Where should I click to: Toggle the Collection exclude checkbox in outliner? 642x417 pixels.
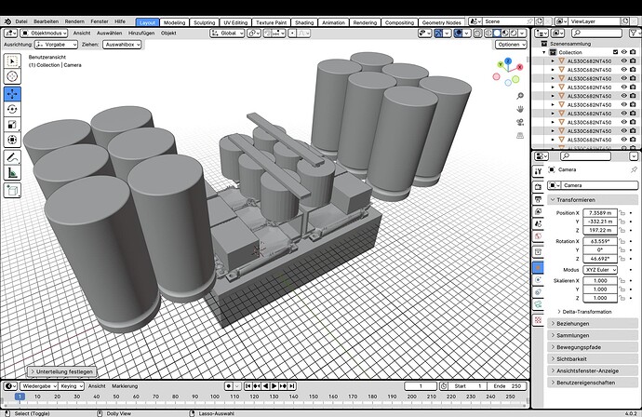[x=615, y=52]
